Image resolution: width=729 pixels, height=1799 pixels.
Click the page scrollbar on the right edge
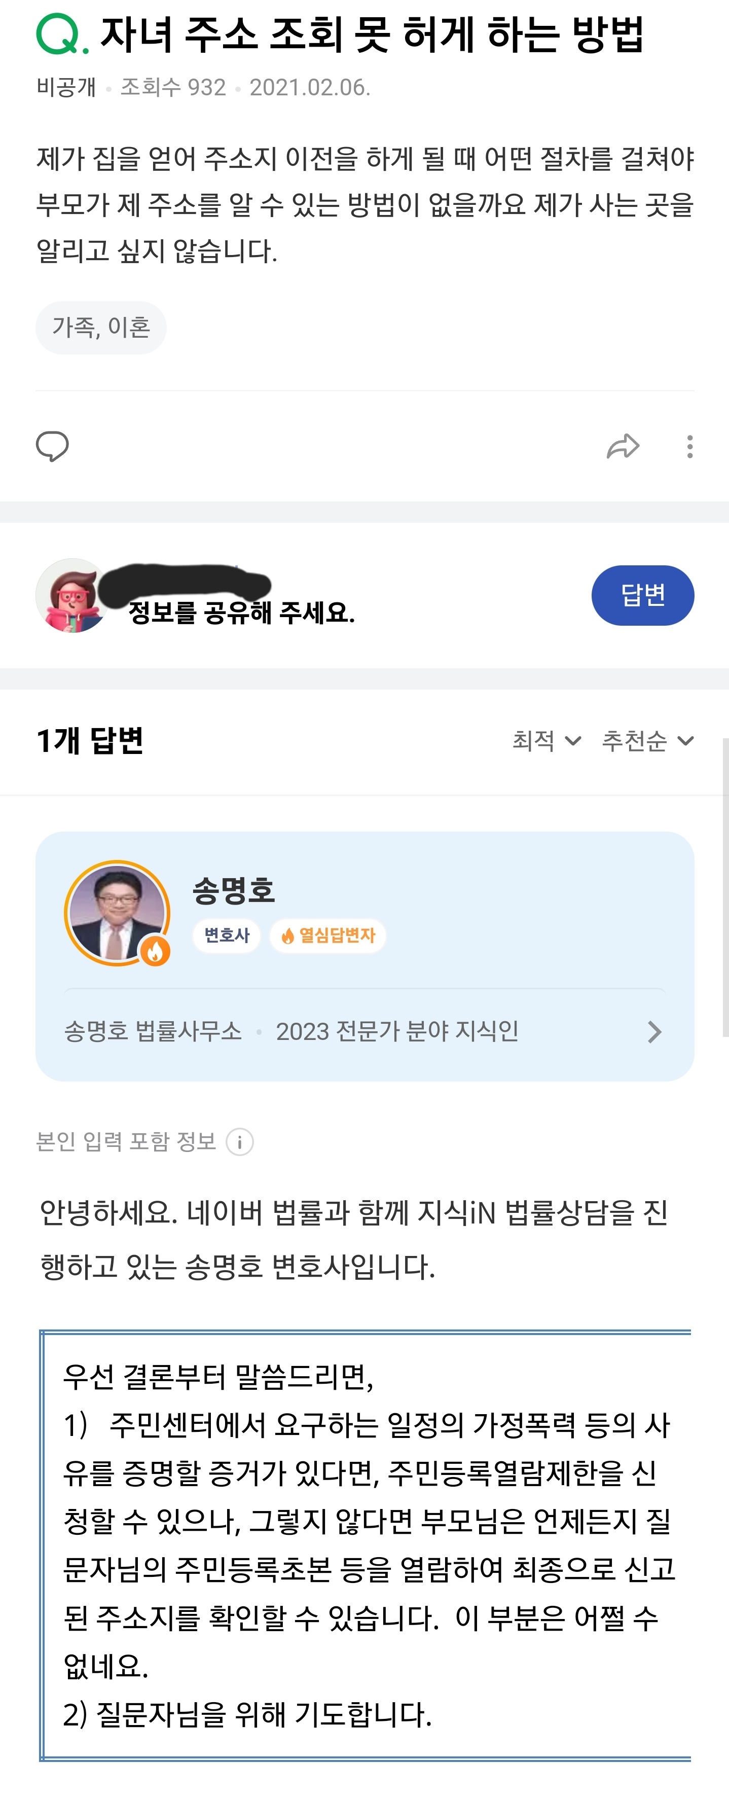pos(725,887)
